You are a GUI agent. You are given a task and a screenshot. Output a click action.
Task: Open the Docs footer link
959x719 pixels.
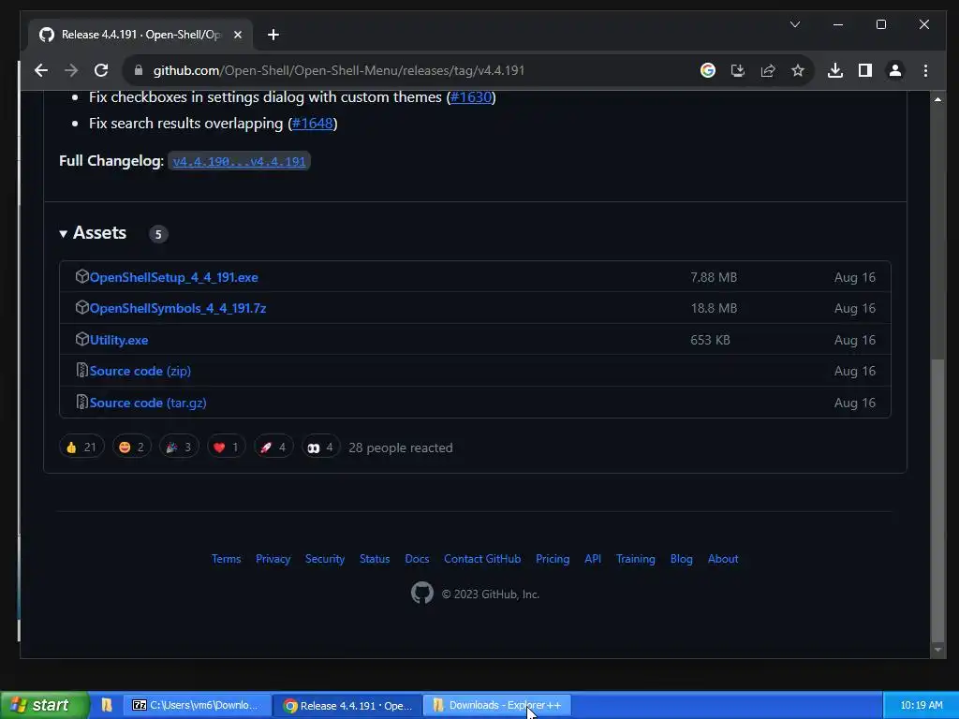point(417,559)
